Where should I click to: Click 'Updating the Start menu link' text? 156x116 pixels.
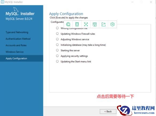point(76,61)
